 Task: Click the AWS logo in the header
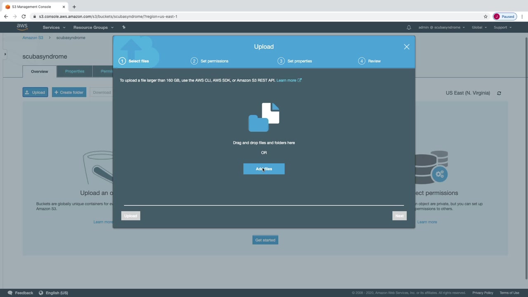[x=22, y=27]
